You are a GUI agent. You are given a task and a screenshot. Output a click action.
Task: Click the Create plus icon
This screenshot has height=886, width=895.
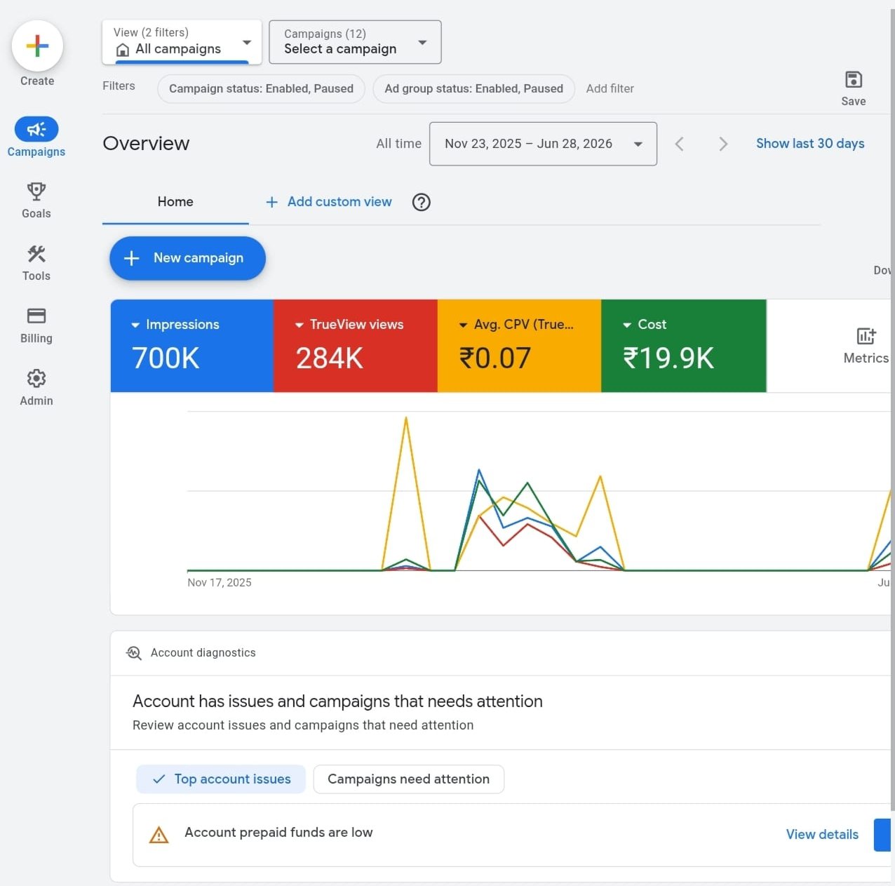[37, 46]
